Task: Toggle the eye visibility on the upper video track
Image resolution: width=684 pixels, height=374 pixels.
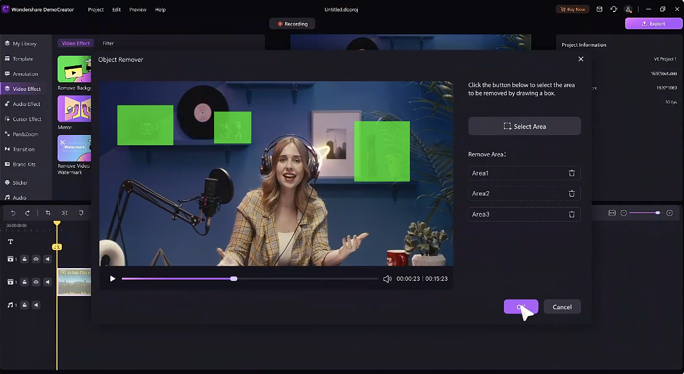Action: pyautogui.click(x=36, y=259)
